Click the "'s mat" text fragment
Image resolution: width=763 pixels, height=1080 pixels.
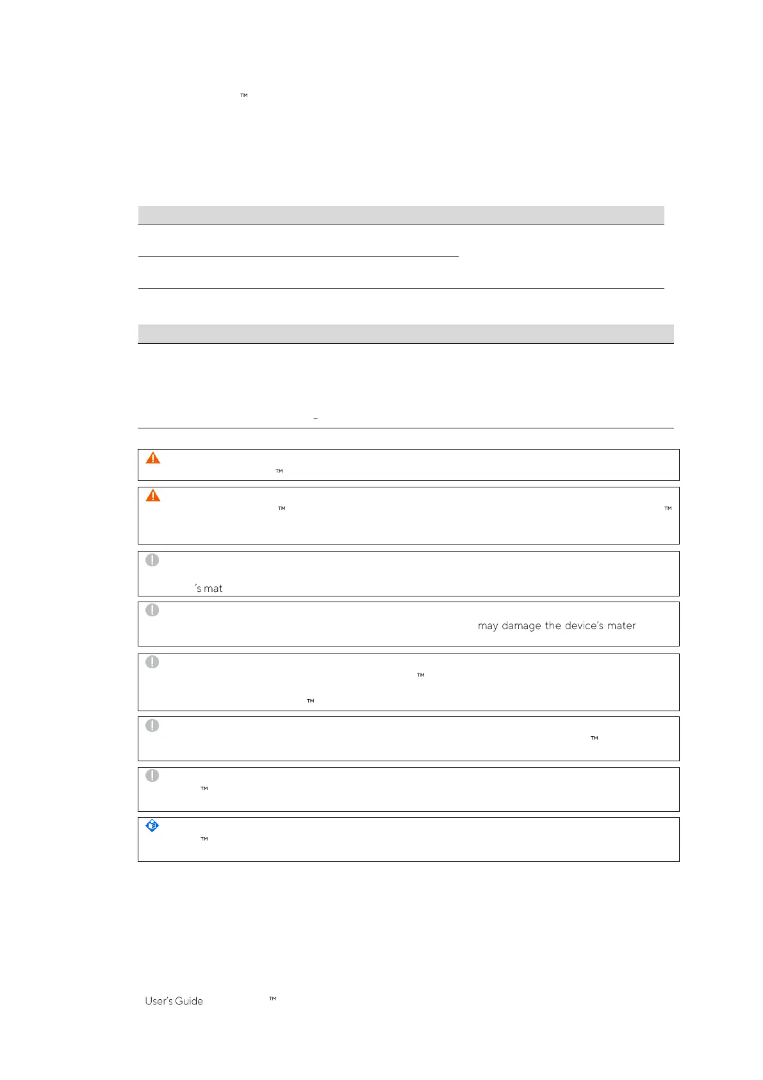tap(209, 589)
